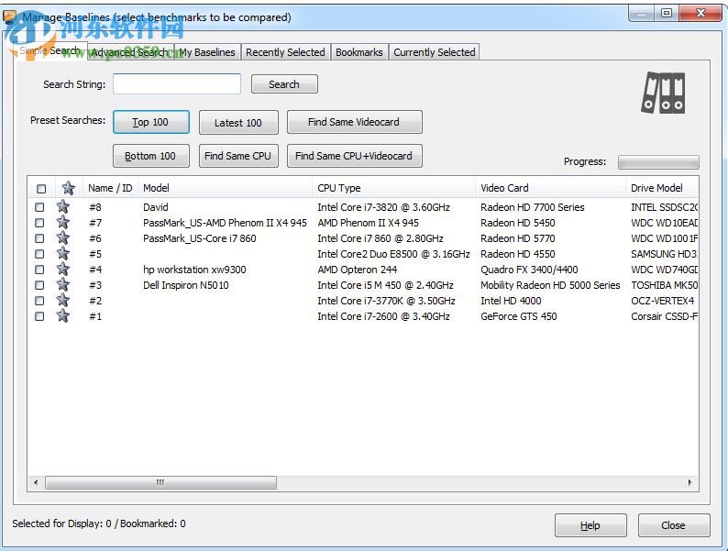Click the Intel Core2 Duo E8500 CPU cell
This screenshot has height=551, width=728.
(393, 254)
